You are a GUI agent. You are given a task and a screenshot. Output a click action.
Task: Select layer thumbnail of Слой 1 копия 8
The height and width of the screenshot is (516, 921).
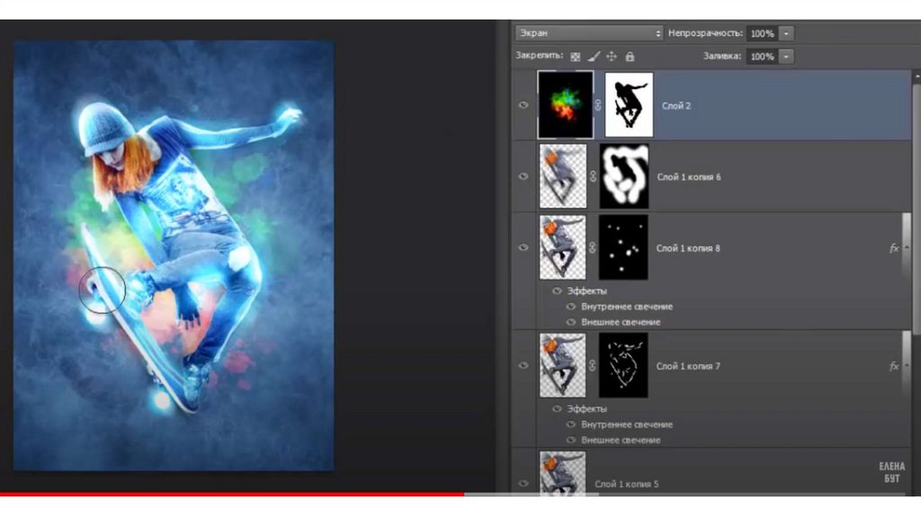click(563, 247)
